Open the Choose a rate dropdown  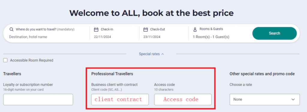(x=264, y=99)
